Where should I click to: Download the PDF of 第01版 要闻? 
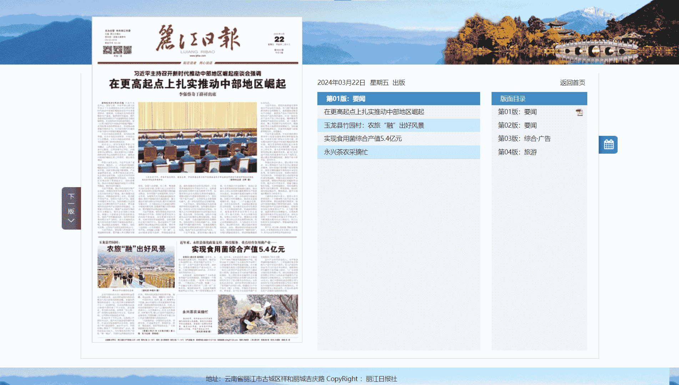pyautogui.click(x=579, y=112)
